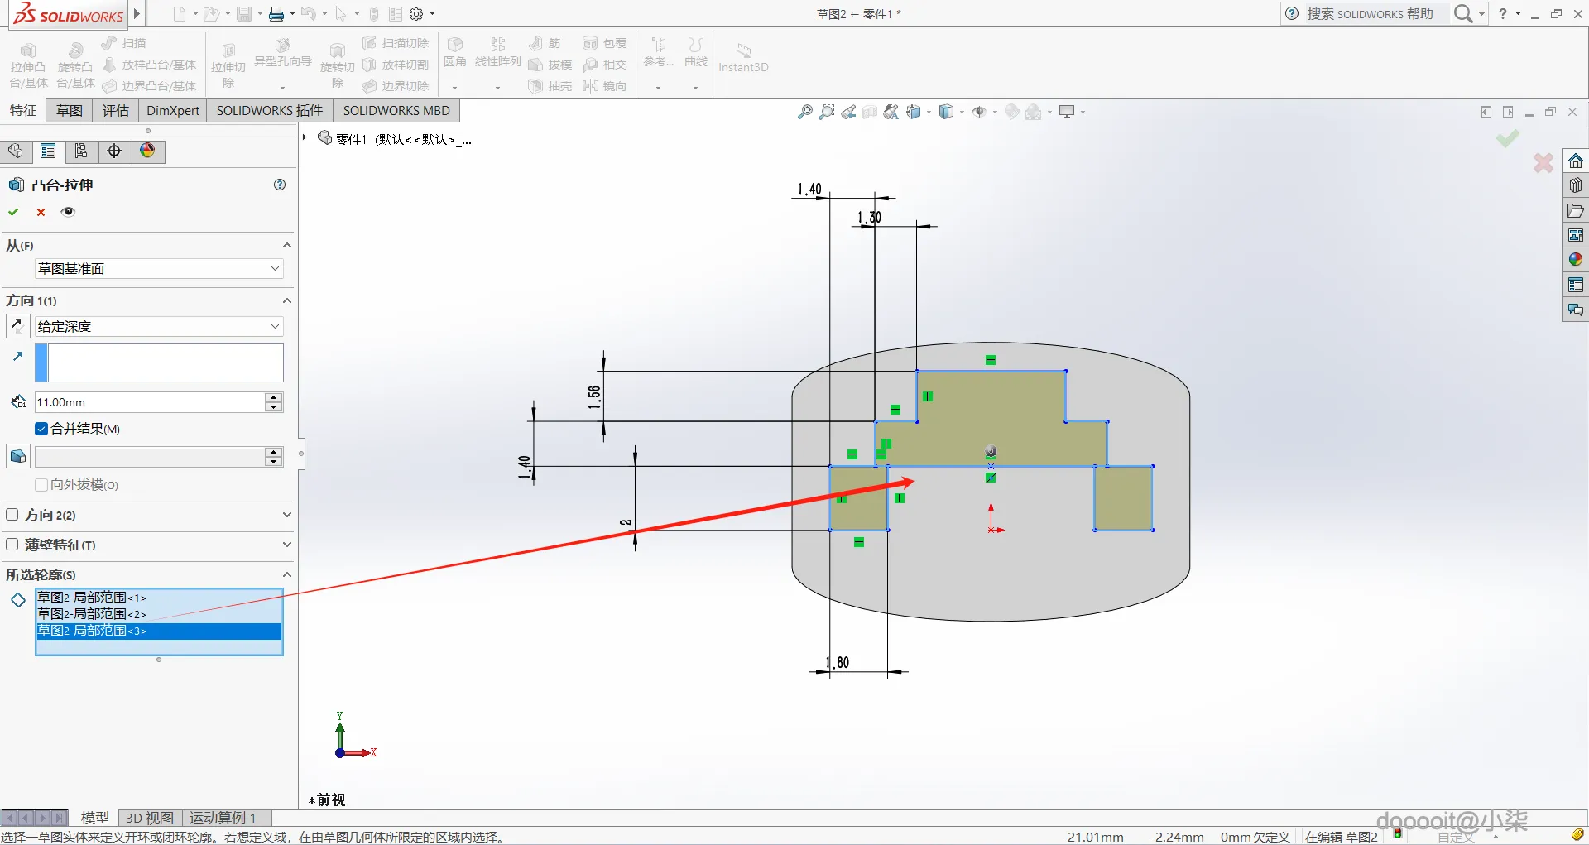This screenshot has height=845, width=1589.
Task: Open the 运动算例 1 bottom tab
Action: click(x=223, y=818)
